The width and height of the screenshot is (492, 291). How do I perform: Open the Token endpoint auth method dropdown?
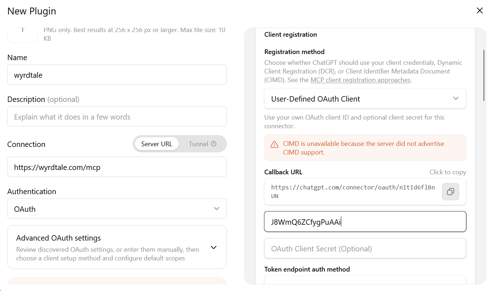[365, 280]
